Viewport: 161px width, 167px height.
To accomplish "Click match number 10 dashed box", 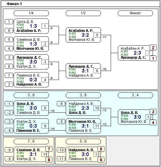I will click(97, 108).
